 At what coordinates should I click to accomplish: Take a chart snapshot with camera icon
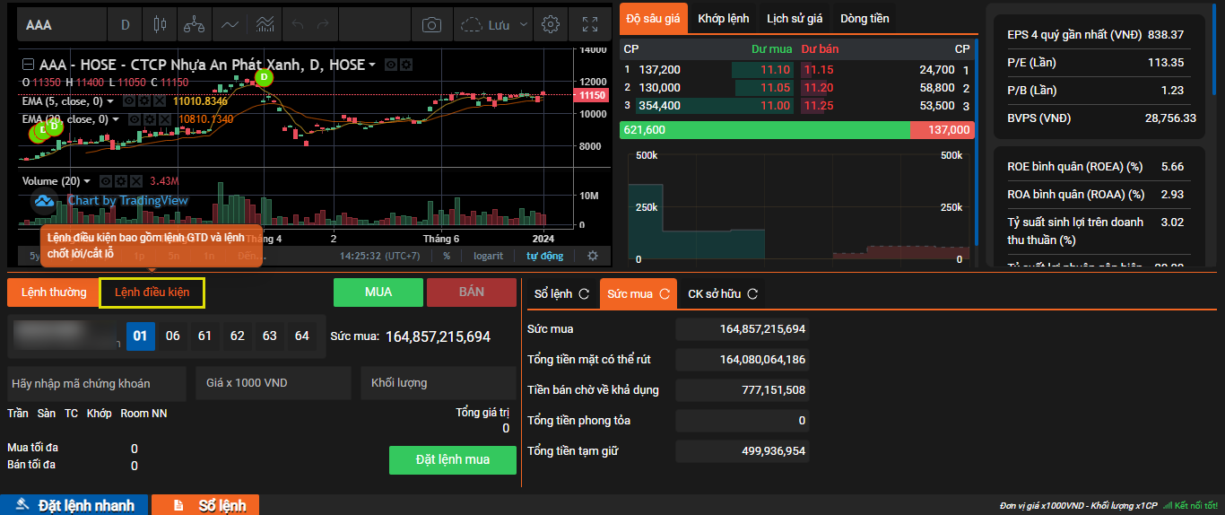(431, 24)
